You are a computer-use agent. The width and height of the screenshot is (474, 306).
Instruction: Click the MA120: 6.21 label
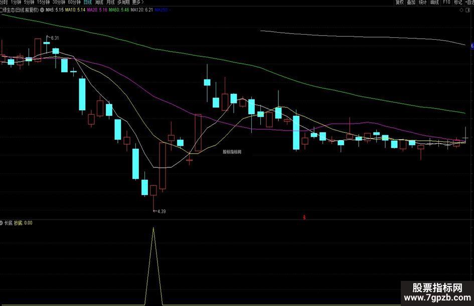click(x=142, y=10)
